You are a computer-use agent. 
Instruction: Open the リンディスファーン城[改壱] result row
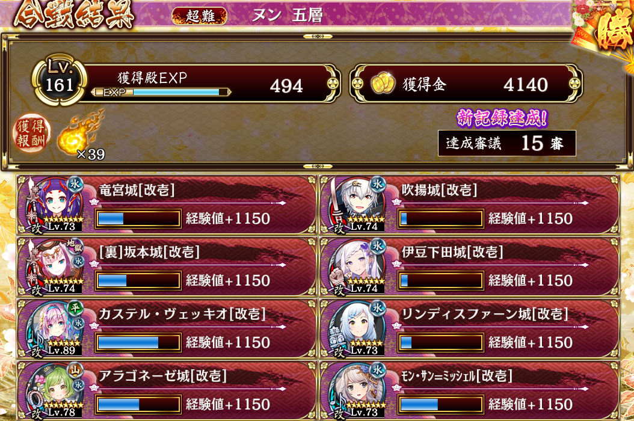(x=469, y=328)
